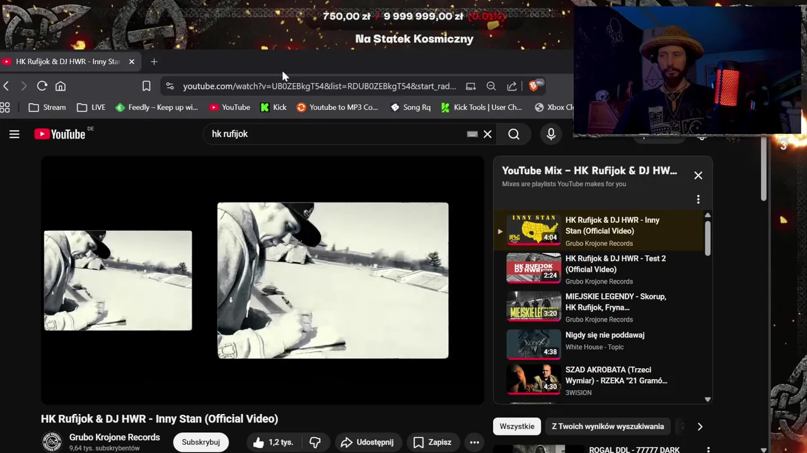This screenshot has height=453, width=807.
Task: Click the page vertical scrollbar thumb
Action: [763, 170]
